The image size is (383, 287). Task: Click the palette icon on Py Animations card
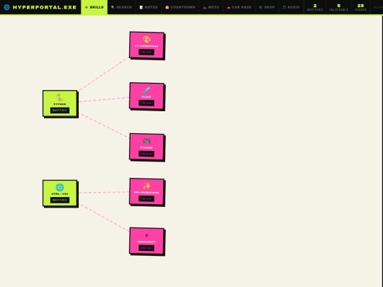pos(147,39)
